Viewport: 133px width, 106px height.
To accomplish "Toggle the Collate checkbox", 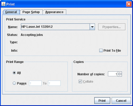I will (x=80, y=81).
